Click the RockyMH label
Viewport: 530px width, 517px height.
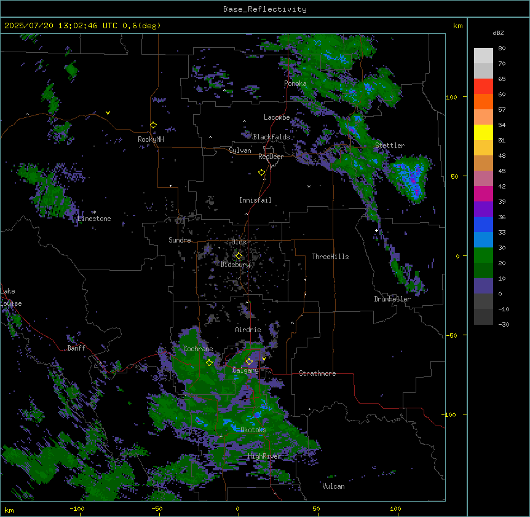(151, 139)
